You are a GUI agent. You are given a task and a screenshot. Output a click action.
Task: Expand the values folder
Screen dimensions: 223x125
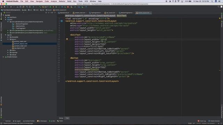pos(8,55)
